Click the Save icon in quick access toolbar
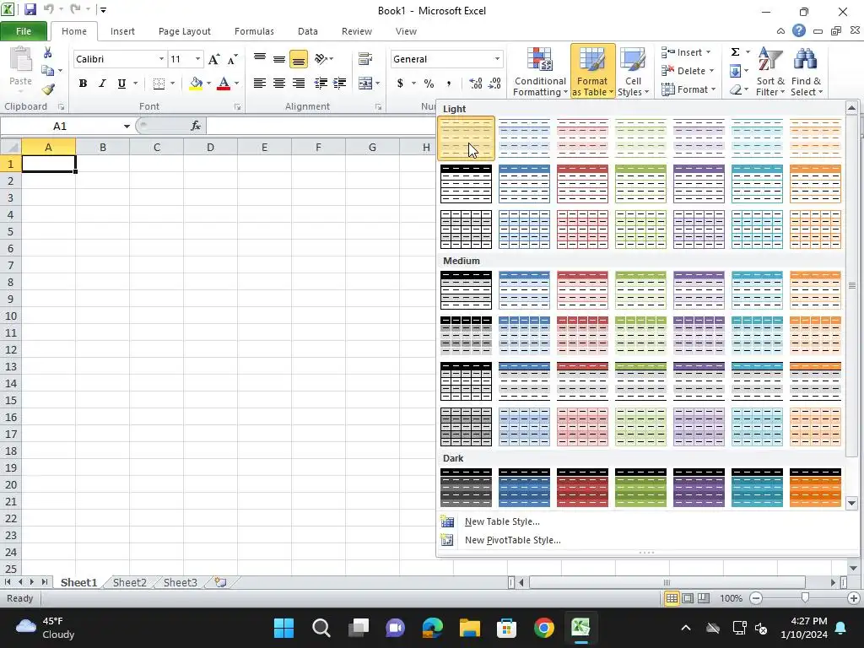 click(x=30, y=9)
